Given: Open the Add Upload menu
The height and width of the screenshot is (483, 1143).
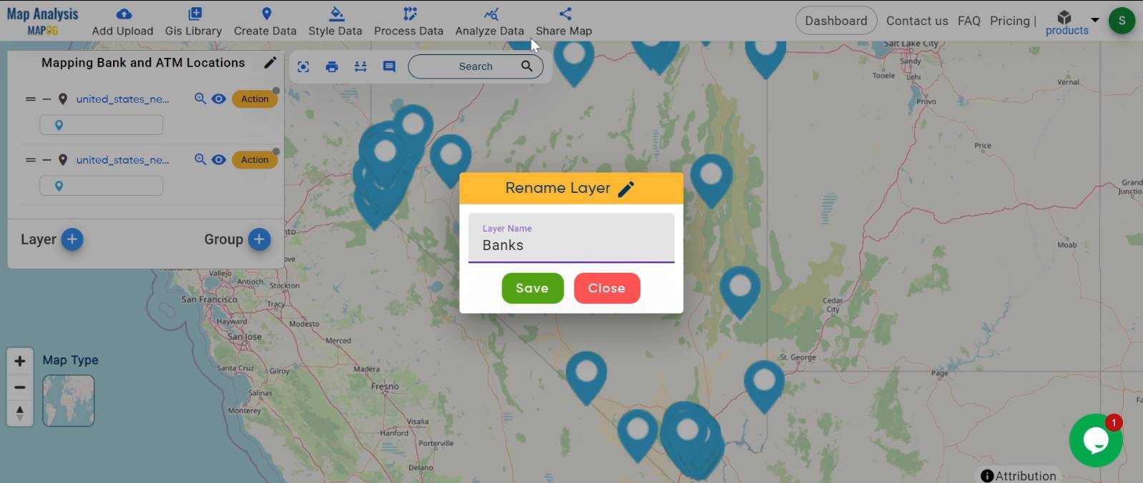Looking at the screenshot, I should click(122, 21).
